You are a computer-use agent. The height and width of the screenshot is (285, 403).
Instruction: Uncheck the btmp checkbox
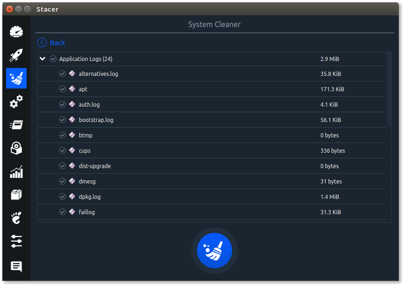[x=63, y=135]
